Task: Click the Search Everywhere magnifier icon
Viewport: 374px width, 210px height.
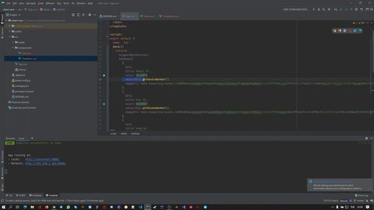Action: click(x=372, y=9)
